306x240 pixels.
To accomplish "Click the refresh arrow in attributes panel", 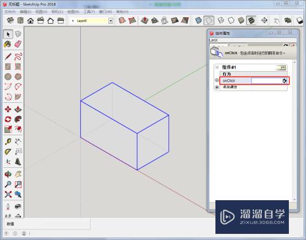I will point(286,45).
